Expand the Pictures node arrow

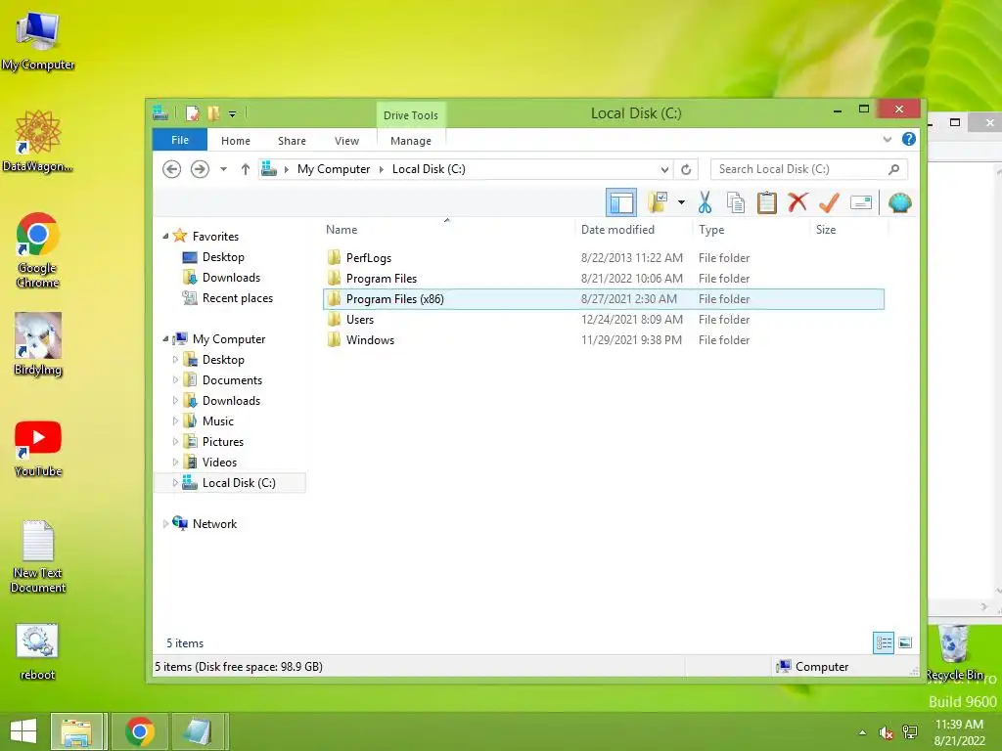click(x=175, y=441)
